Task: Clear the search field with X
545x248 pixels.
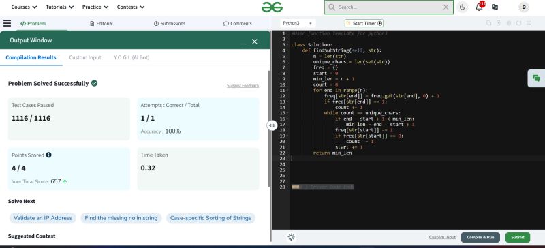Action: [x=446, y=7]
